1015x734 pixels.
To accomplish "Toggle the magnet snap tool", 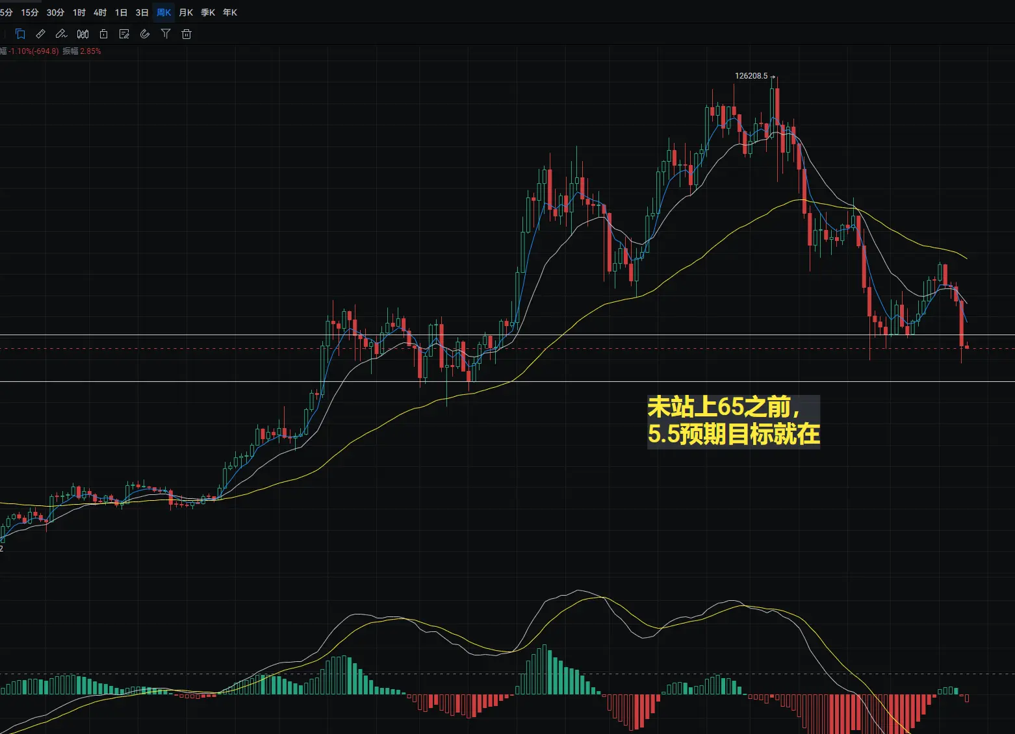I will point(145,34).
